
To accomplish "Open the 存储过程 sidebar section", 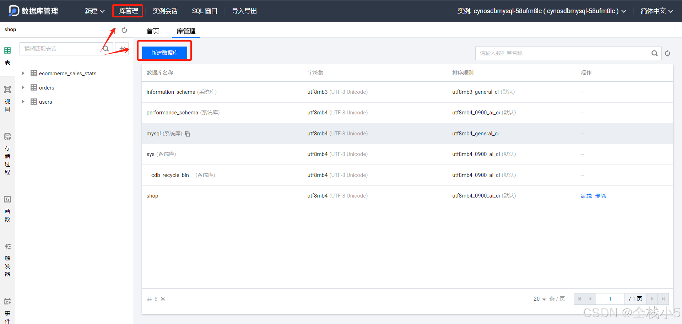I will tap(7, 154).
